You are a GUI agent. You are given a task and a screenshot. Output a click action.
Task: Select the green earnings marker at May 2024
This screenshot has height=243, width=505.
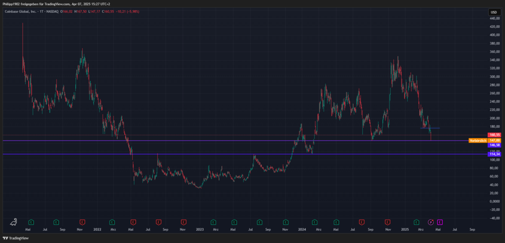click(336, 221)
